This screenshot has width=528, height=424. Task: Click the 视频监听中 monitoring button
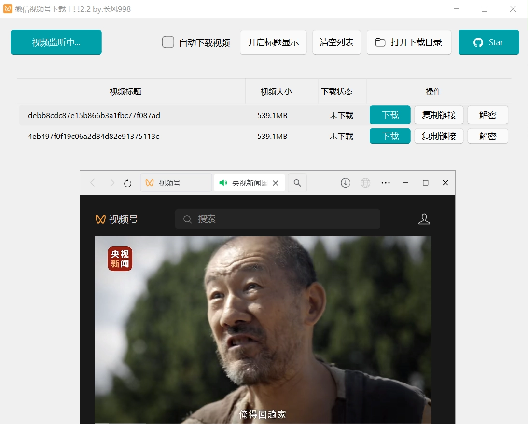56,42
